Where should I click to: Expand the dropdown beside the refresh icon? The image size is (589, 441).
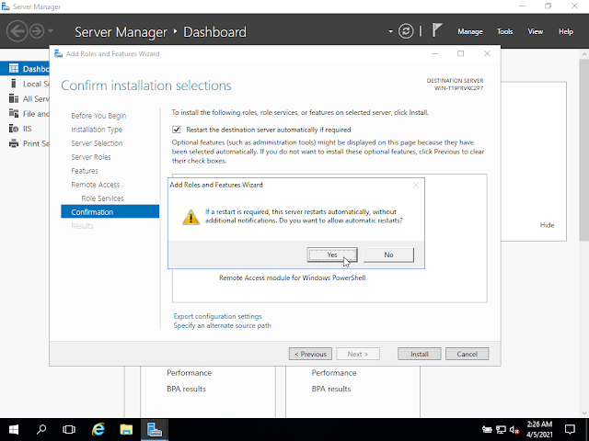[x=390, y=31]
